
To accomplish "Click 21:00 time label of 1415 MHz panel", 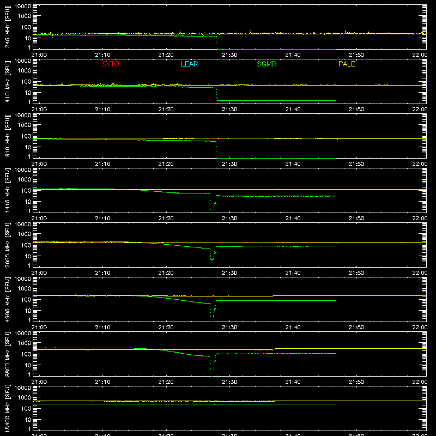I will [x=39, y=219].
